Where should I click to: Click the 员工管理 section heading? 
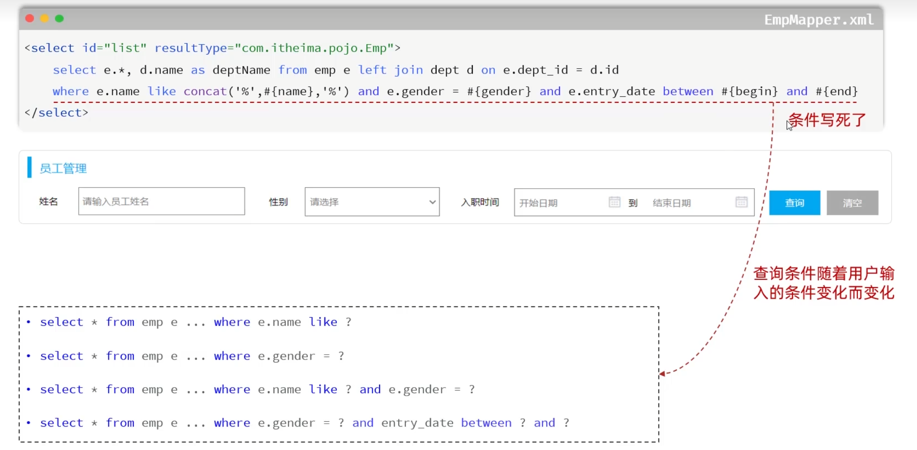(x=63, y=168)
